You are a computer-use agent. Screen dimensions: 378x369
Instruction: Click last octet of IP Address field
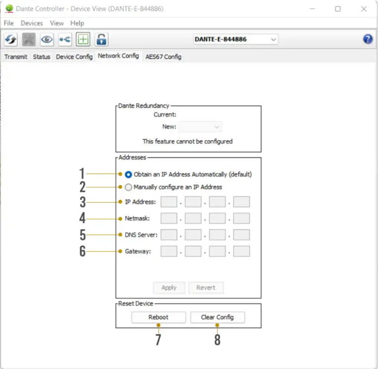[241, 202]
